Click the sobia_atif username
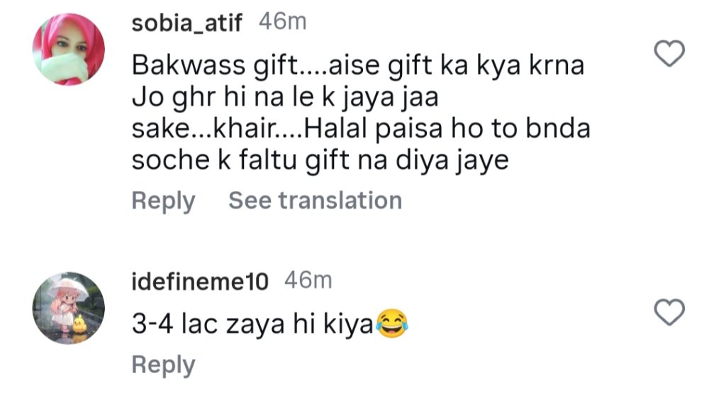Viewport: 726px width, 398px height. tap(187, 23)
